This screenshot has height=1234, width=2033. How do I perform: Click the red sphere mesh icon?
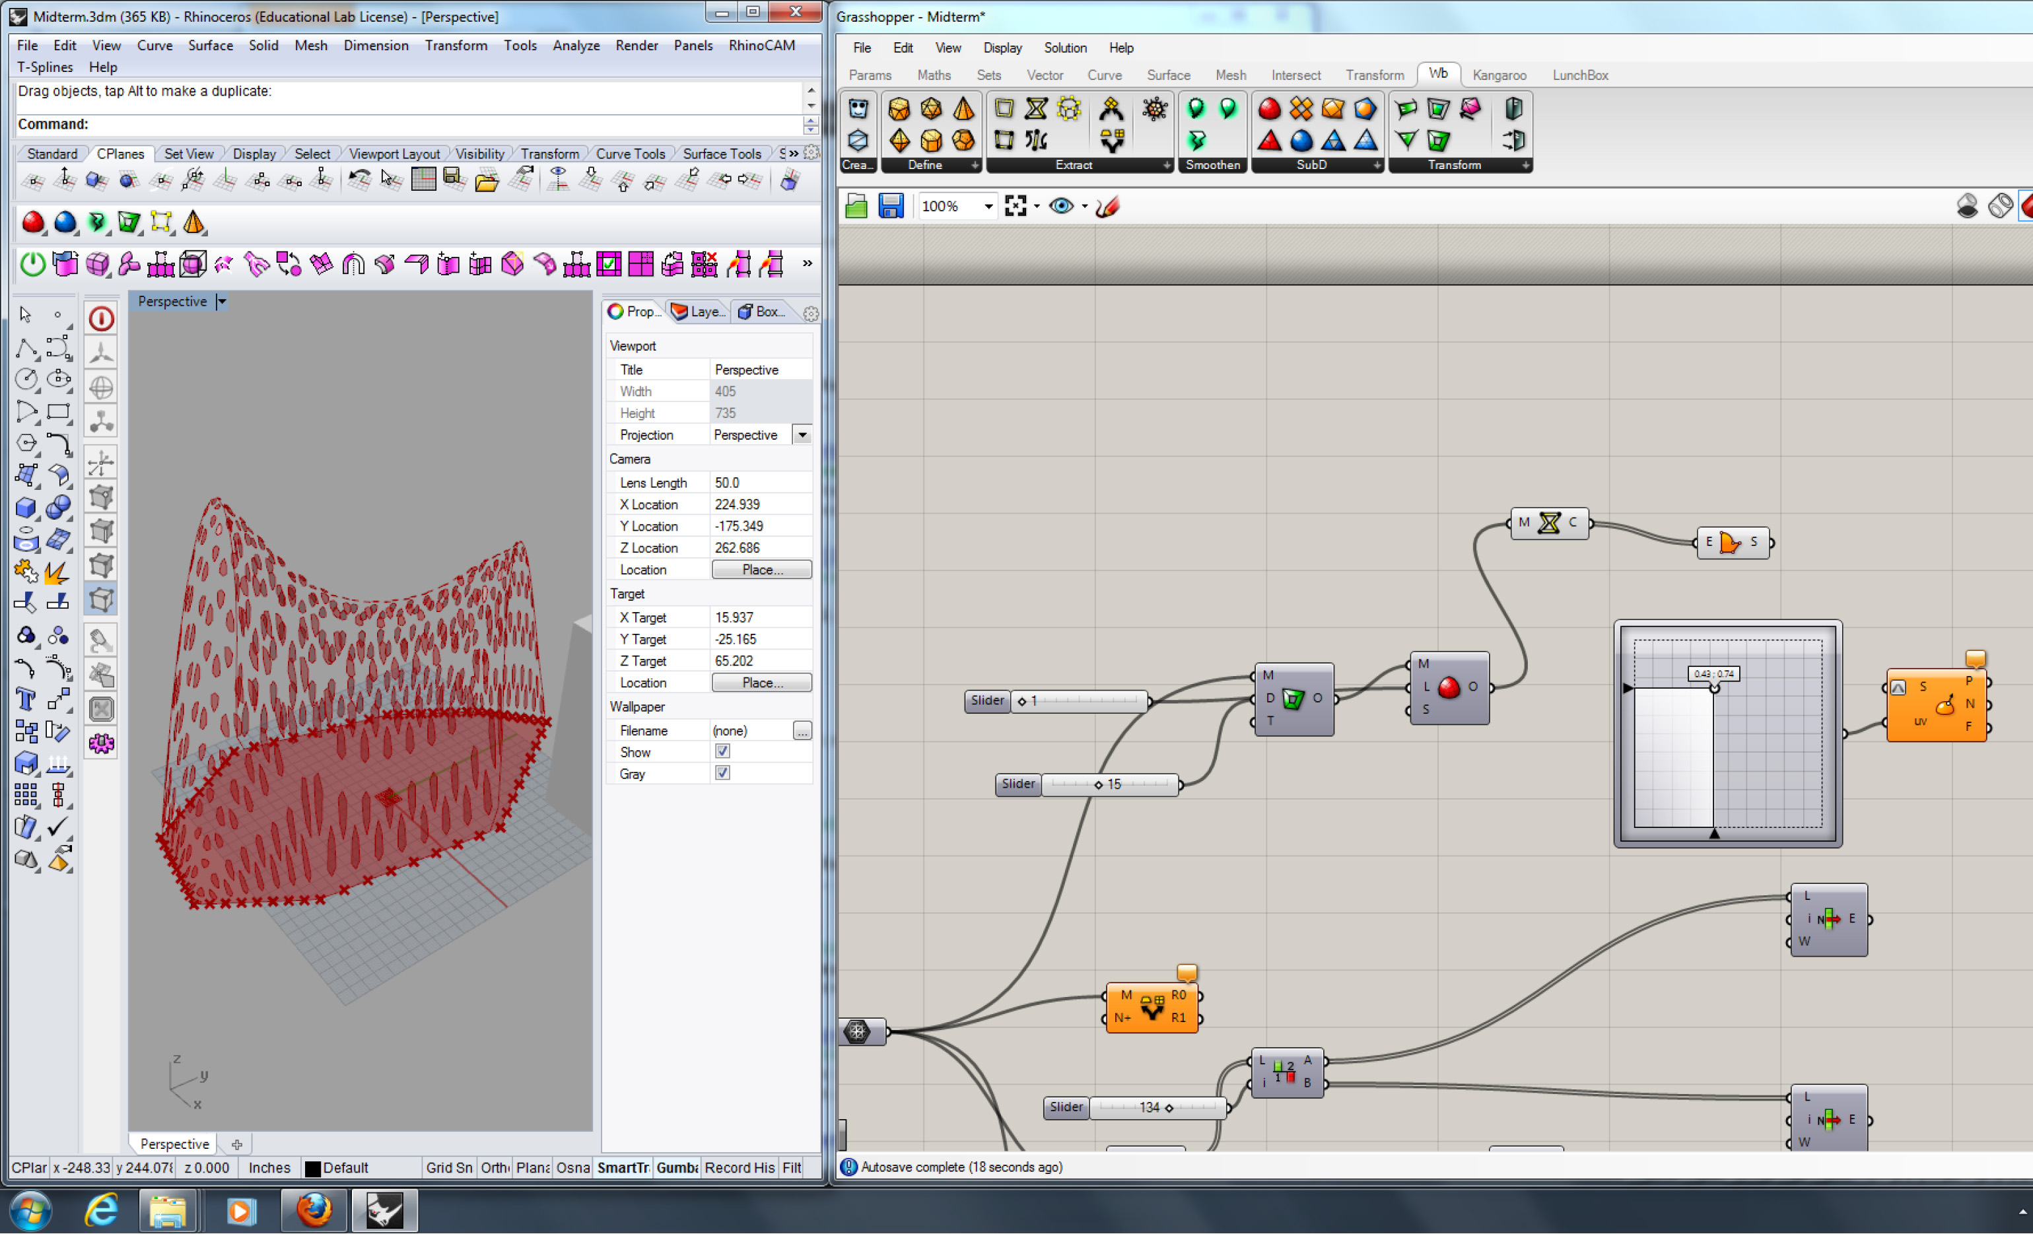33,222
